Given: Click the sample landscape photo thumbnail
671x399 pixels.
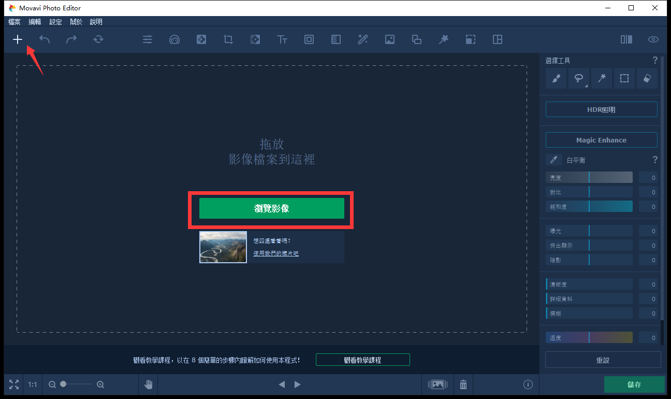Looking at the screenshot, I should [223, 247].
